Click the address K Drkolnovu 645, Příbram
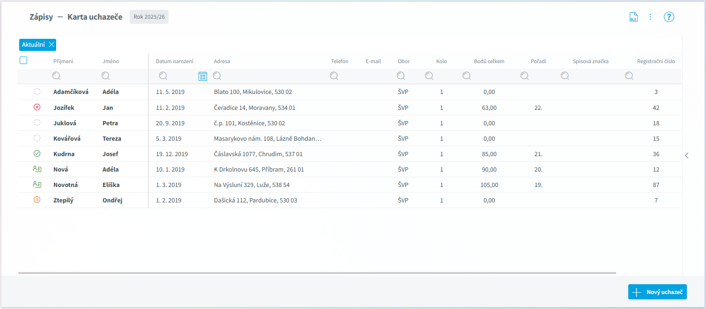The width and height of the screenshot is (706, 309). coord(259,169)
